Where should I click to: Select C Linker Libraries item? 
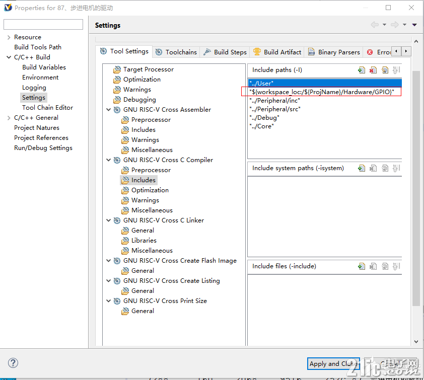point(144,241)
